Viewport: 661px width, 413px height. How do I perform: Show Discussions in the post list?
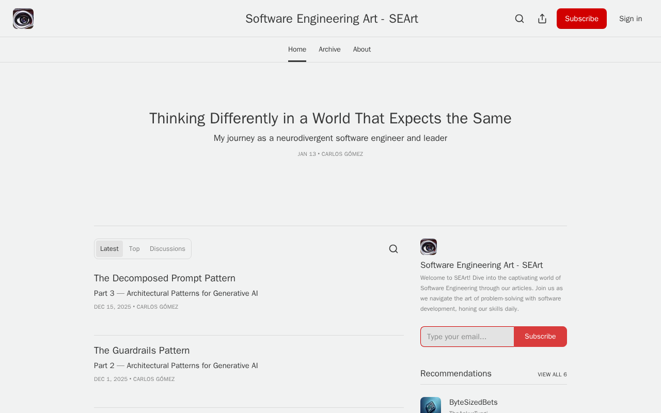pos(167,249)
